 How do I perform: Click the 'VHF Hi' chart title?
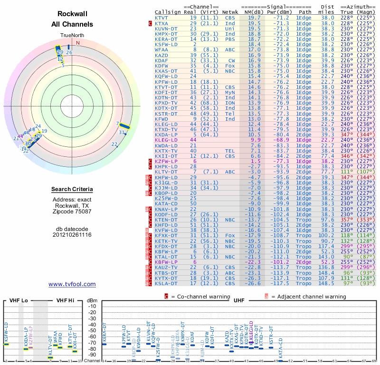point(65,300)
